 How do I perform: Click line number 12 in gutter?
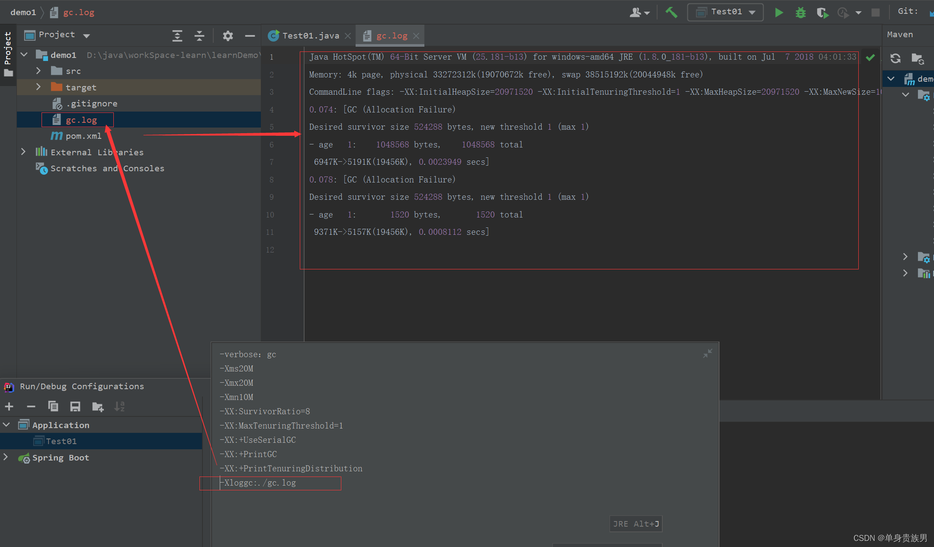tap(270, 250)
